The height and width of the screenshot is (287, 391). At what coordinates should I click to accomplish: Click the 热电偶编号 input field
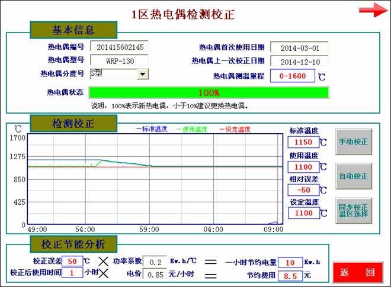[x=119, y=47]
